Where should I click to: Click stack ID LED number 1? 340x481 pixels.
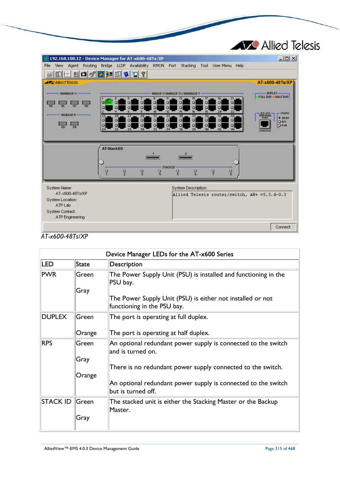pos(107,171)
